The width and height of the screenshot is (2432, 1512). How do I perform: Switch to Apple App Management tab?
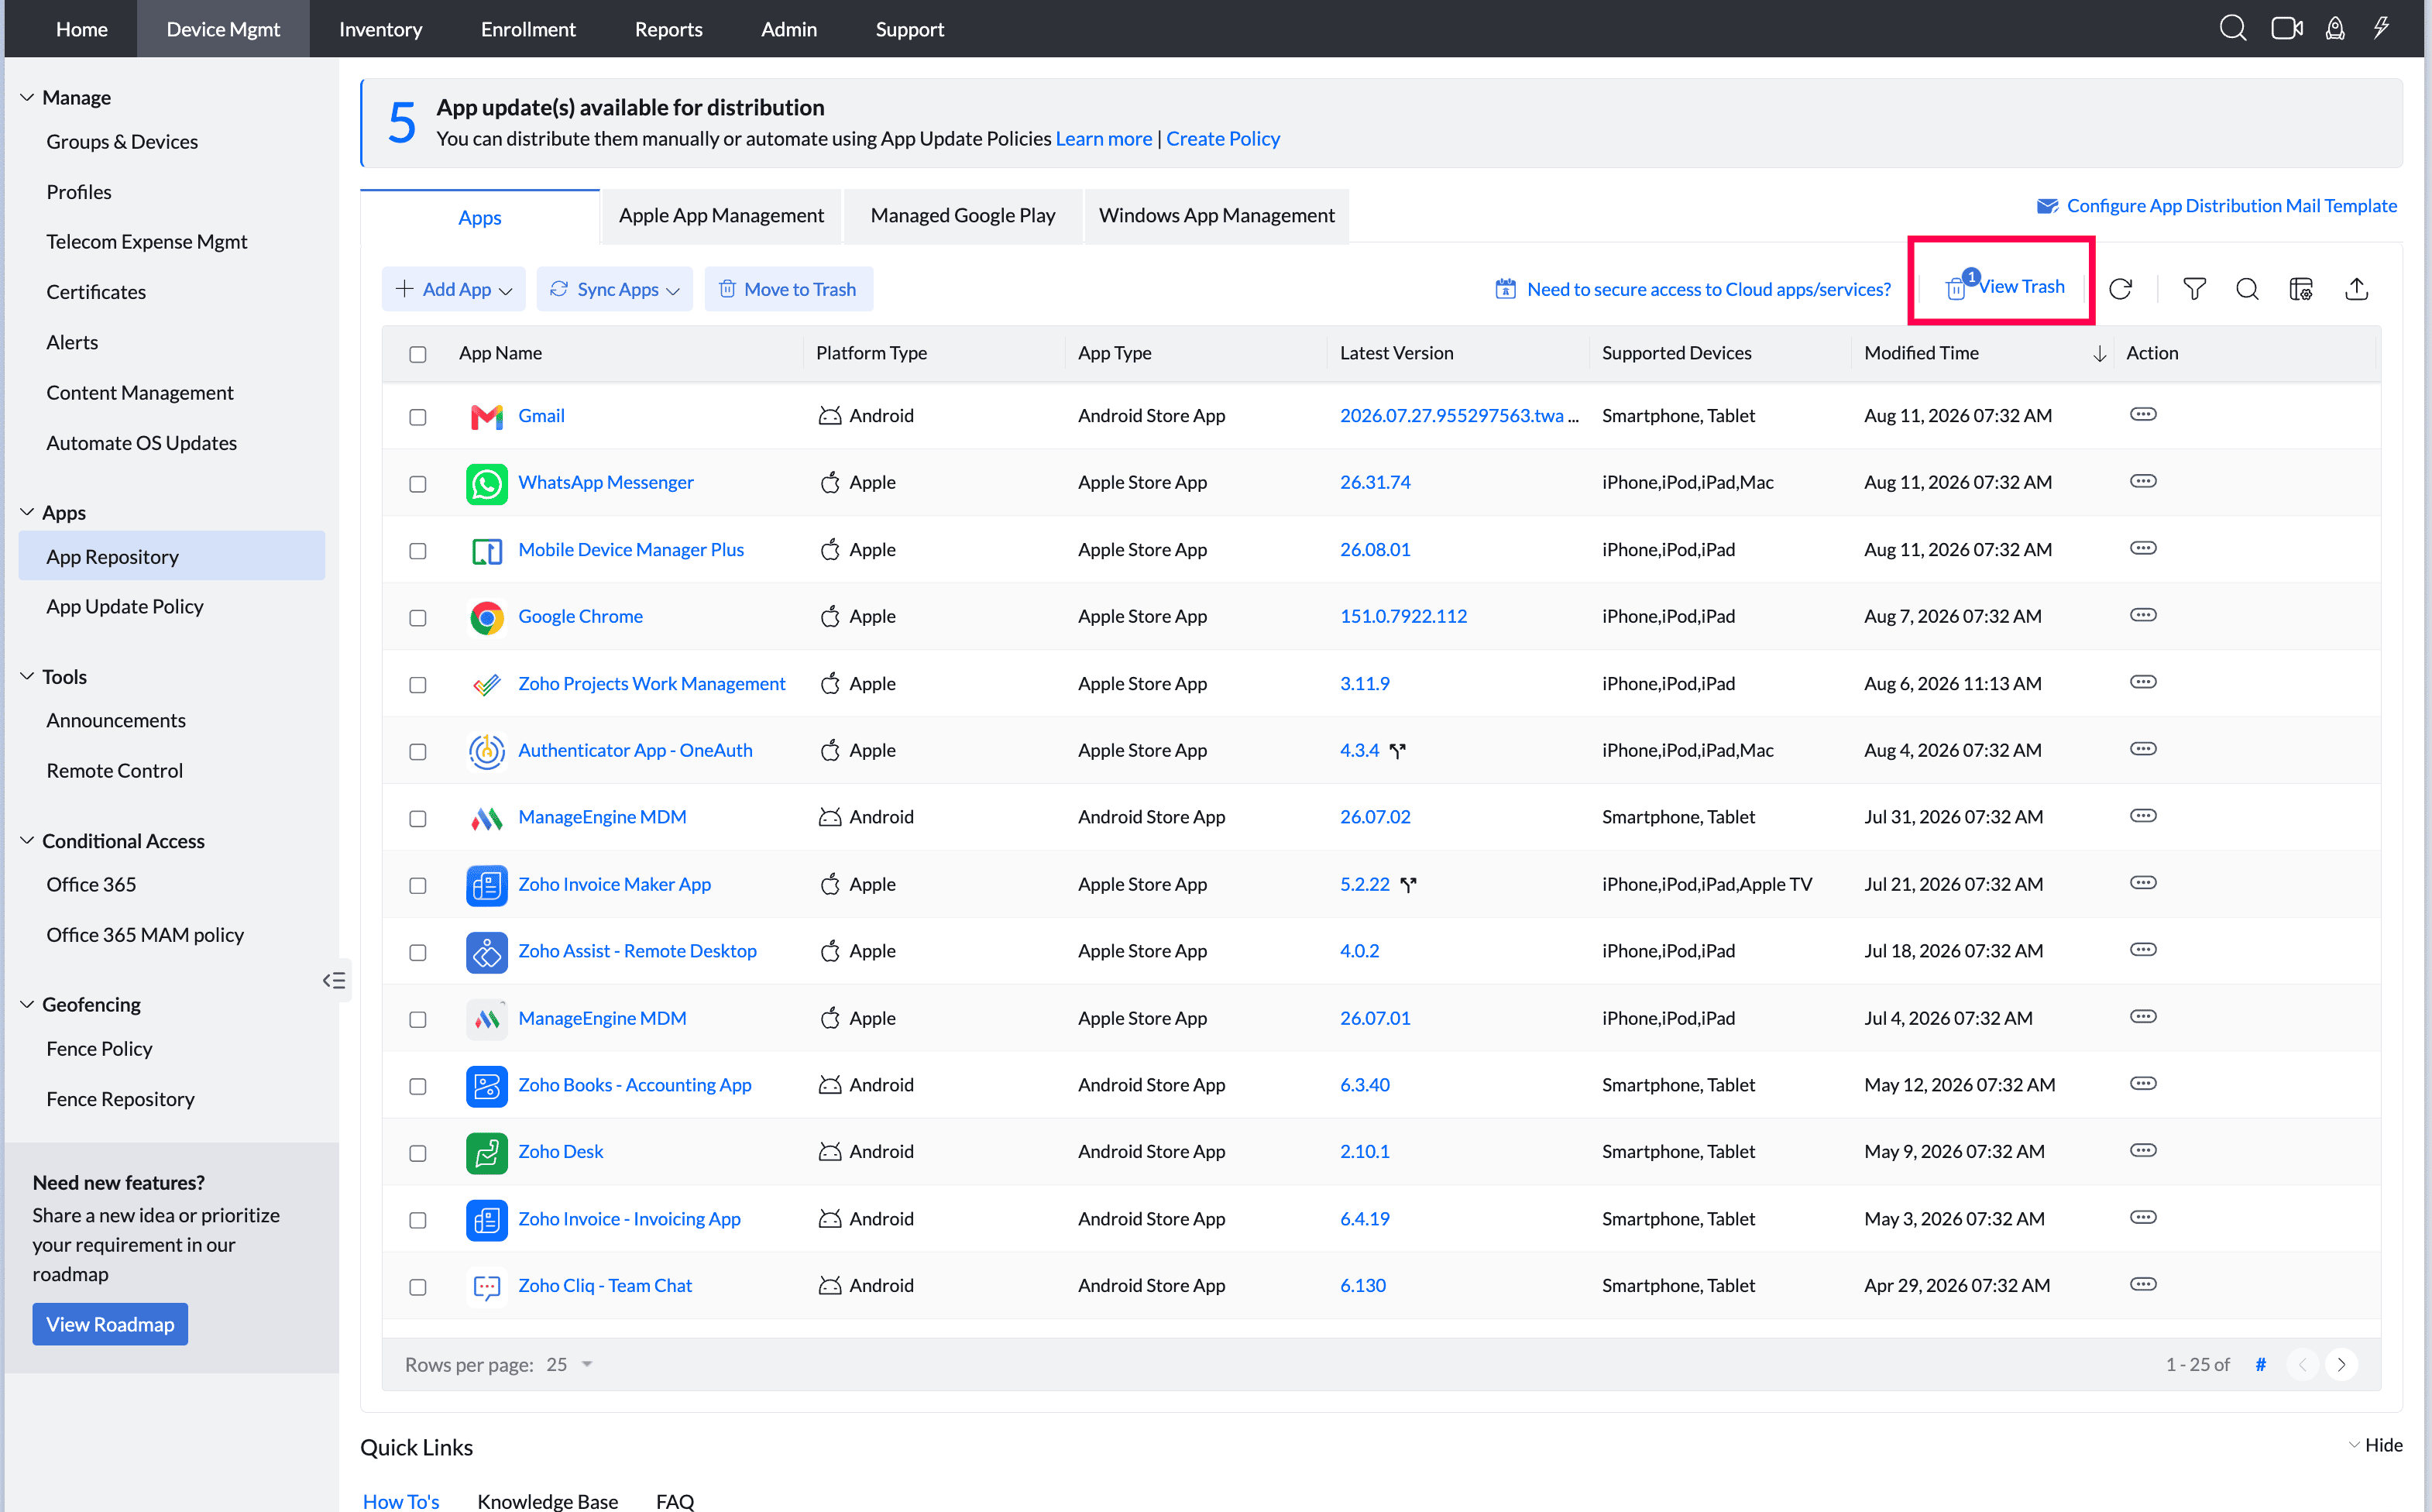point(721,215)
